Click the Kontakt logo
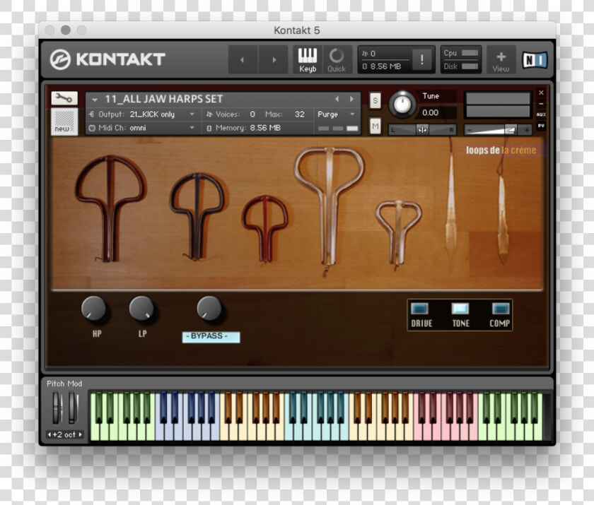This screenshot has width=594, height=505. pyautogui.click(x=107, y=59)
